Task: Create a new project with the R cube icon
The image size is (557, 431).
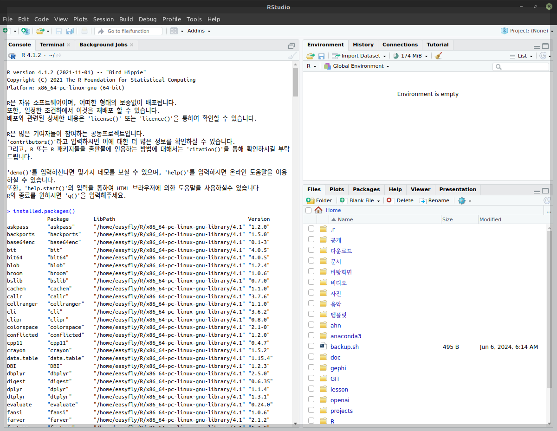Action: [x=26, y=31]
